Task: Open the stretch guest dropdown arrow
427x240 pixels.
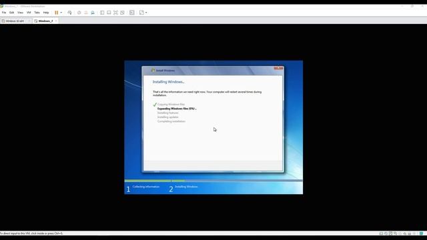Action: (146, 13)
